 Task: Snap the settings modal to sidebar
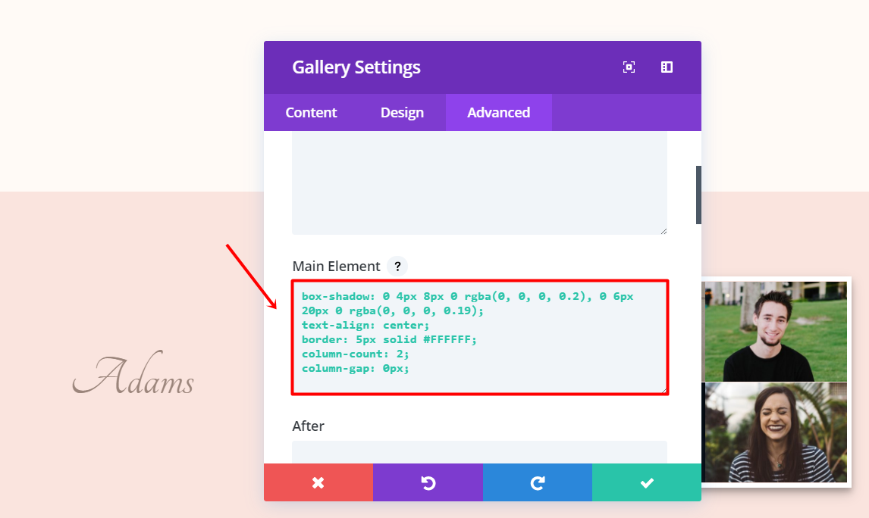click(x=667, y=67)
